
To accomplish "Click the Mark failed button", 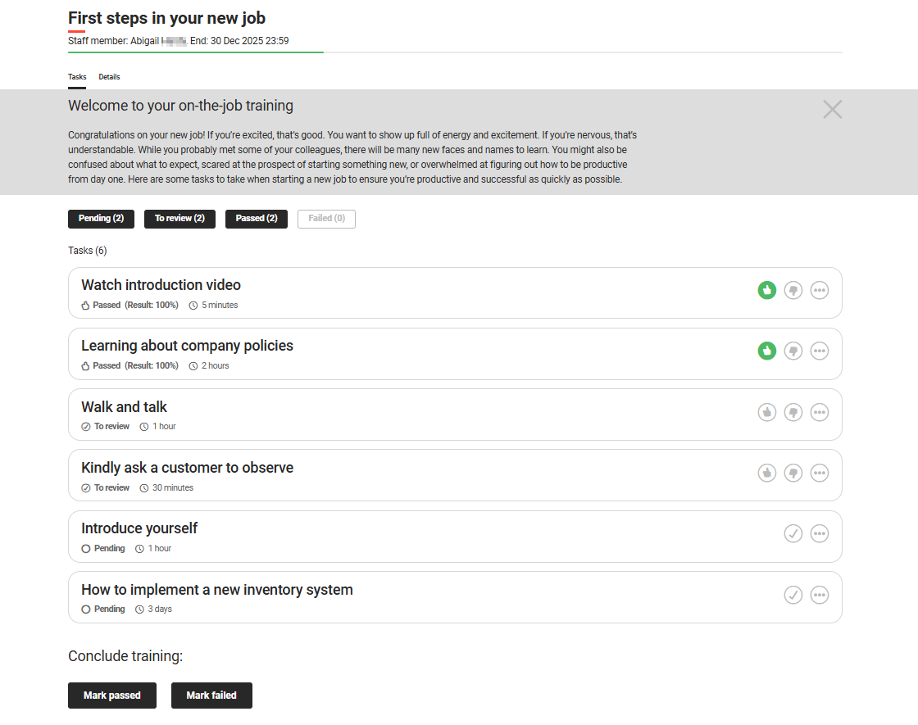I will pos(211,695).
